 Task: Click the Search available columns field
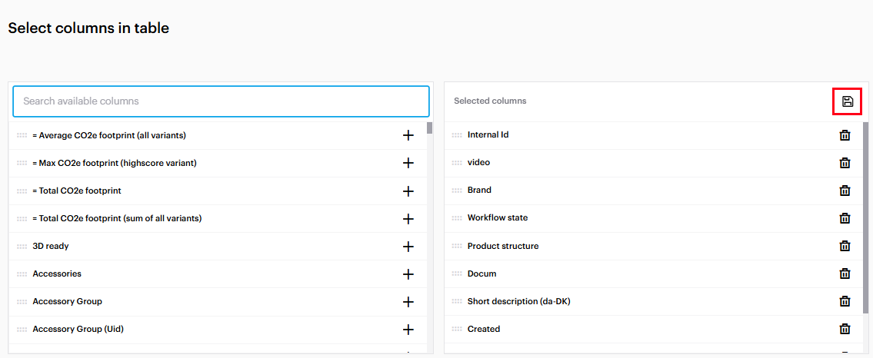pos(221,101)
